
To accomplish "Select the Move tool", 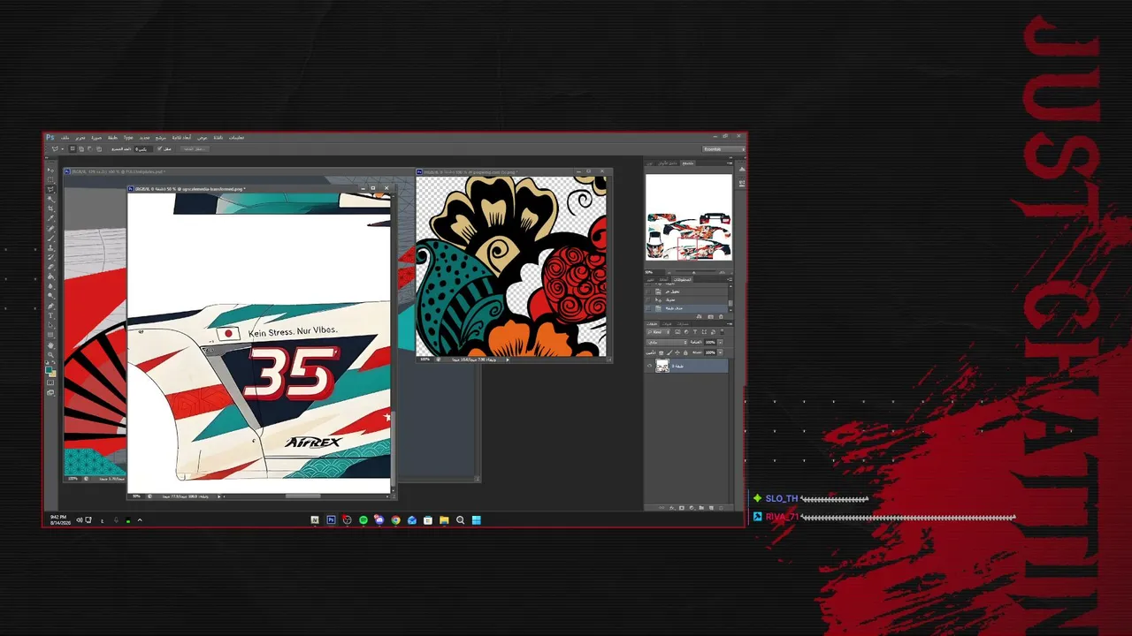I will click(50, 170).
